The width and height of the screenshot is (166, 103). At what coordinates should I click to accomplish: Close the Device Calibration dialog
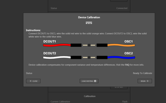coord(33,81)
